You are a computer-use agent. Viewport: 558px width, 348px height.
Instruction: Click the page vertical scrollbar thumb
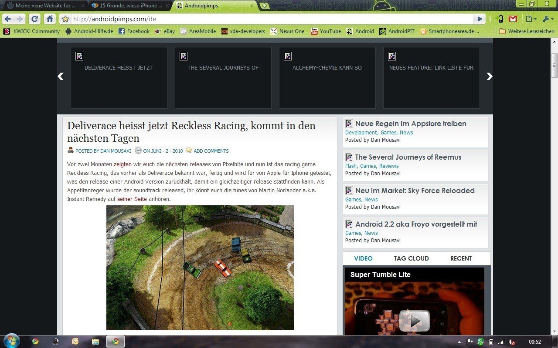coord(554,66)
